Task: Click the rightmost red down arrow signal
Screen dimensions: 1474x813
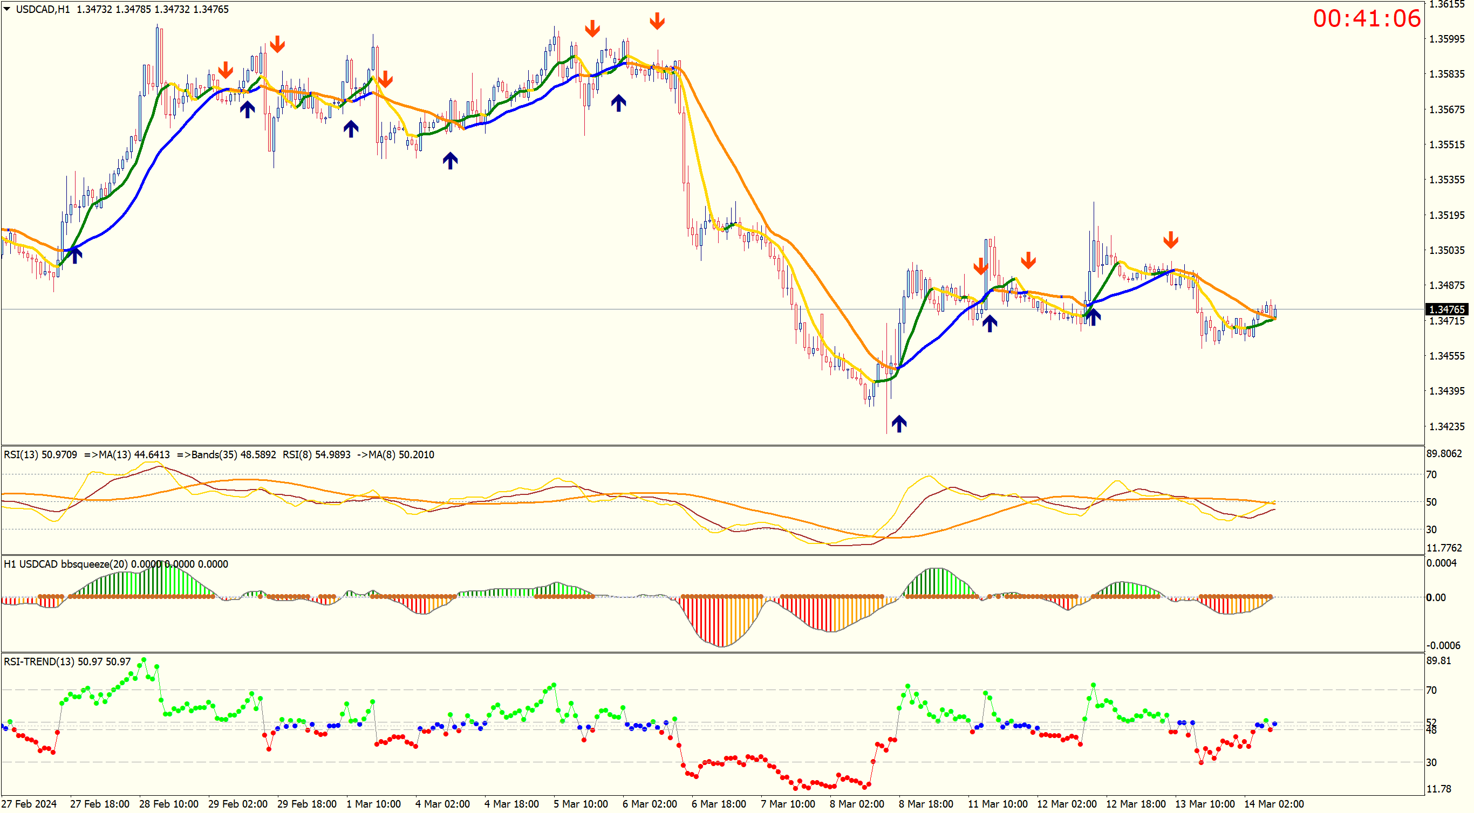Action: [x=1170, y=239]
